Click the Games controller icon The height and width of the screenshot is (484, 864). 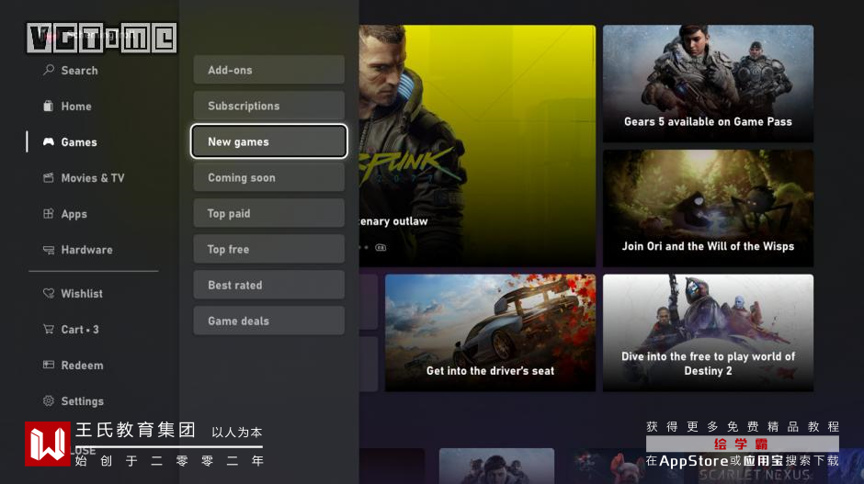pos(49,142)
